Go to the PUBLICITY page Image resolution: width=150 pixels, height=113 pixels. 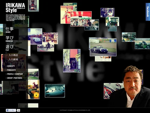11,70
